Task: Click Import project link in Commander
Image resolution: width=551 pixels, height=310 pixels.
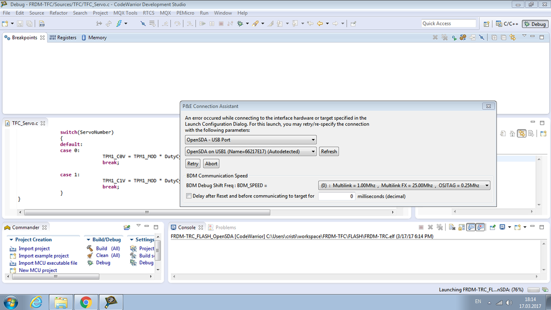Action: (34, 248)
